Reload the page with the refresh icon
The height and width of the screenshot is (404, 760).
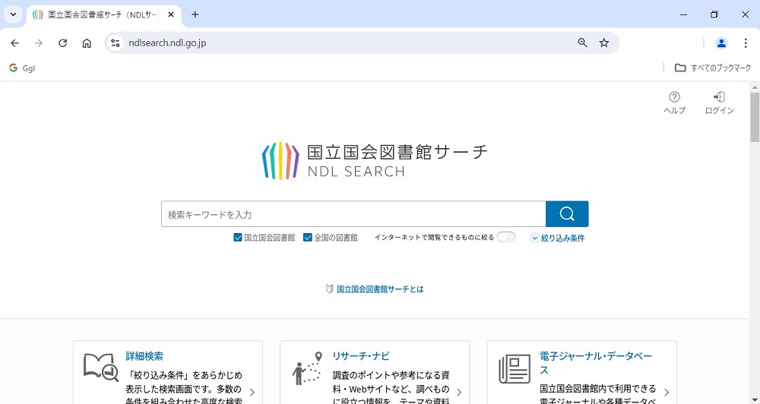click(62, 43)
